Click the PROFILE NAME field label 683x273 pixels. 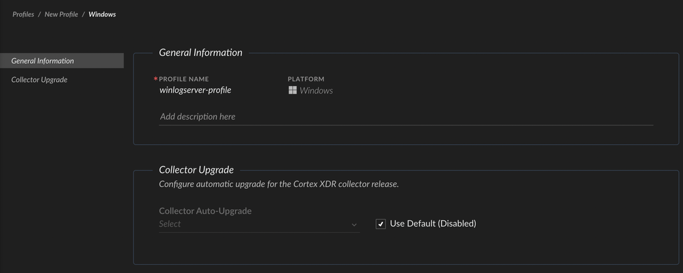point(184,79)
